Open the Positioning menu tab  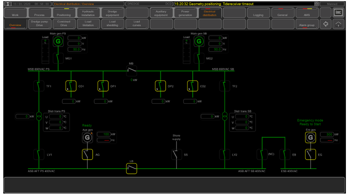click(x=64, y=13)
